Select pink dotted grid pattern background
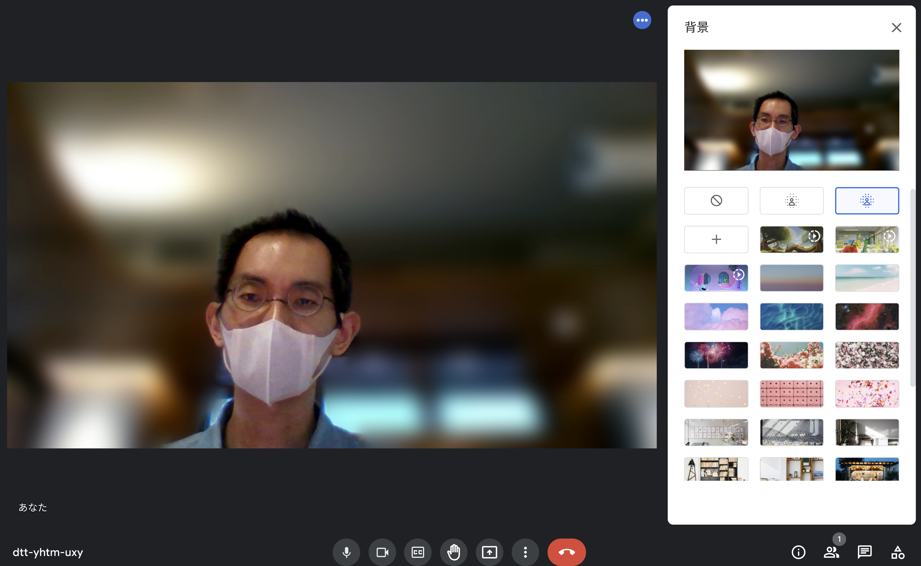921x566 pixels. point(791,393)
